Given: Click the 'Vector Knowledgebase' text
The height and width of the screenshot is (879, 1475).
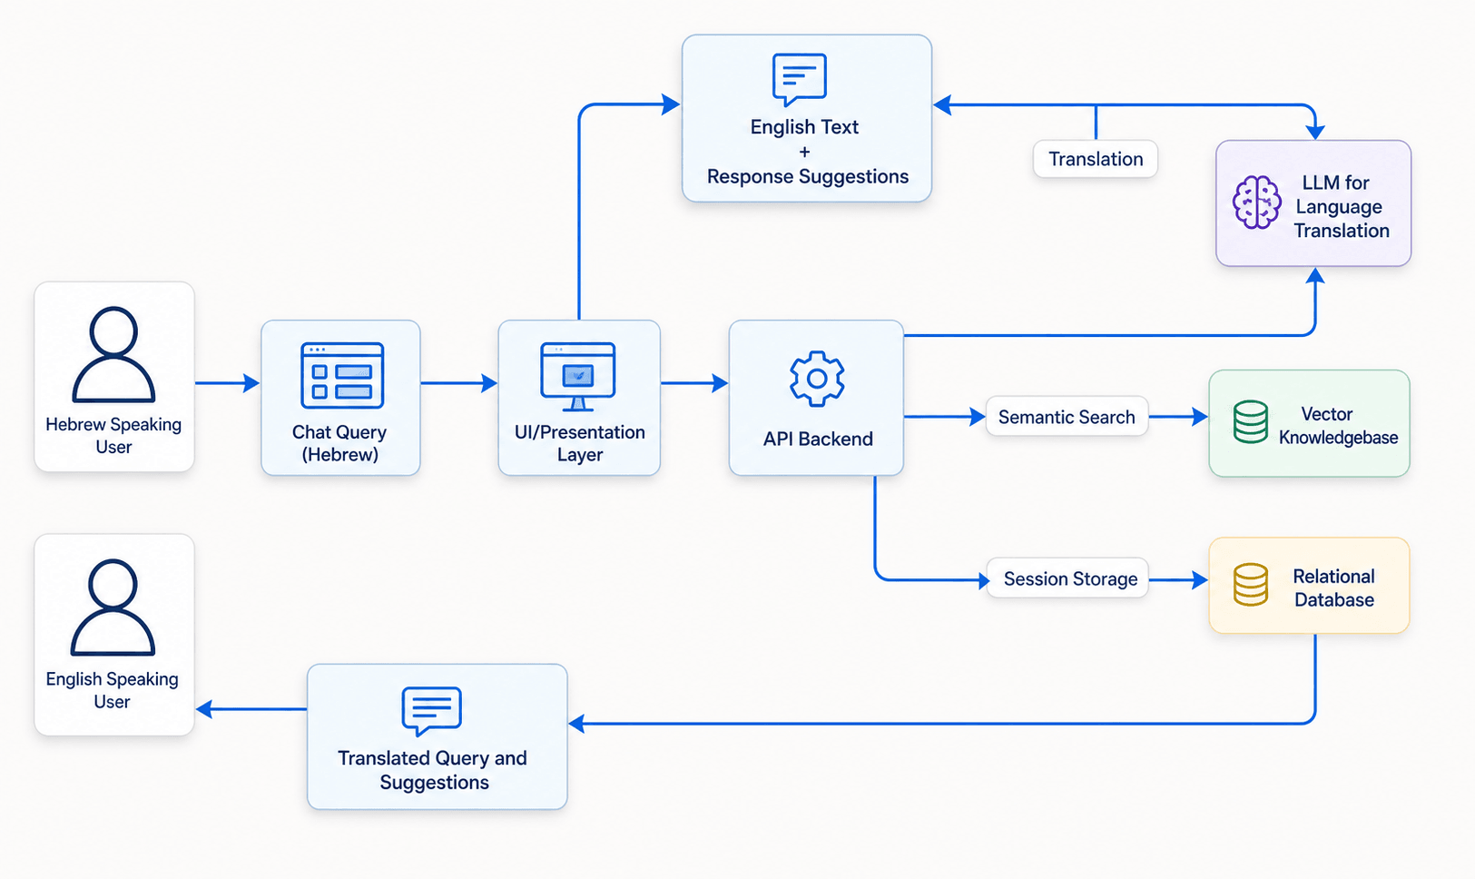Looking at the screenshot, I should pyautogui.click(x=1338, y=426).
